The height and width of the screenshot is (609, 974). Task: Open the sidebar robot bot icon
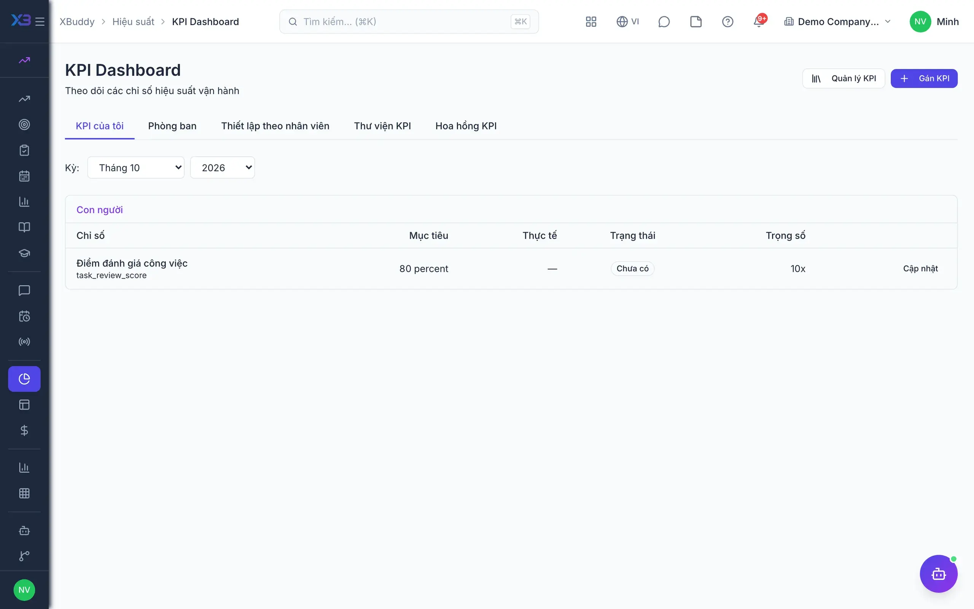24,531
